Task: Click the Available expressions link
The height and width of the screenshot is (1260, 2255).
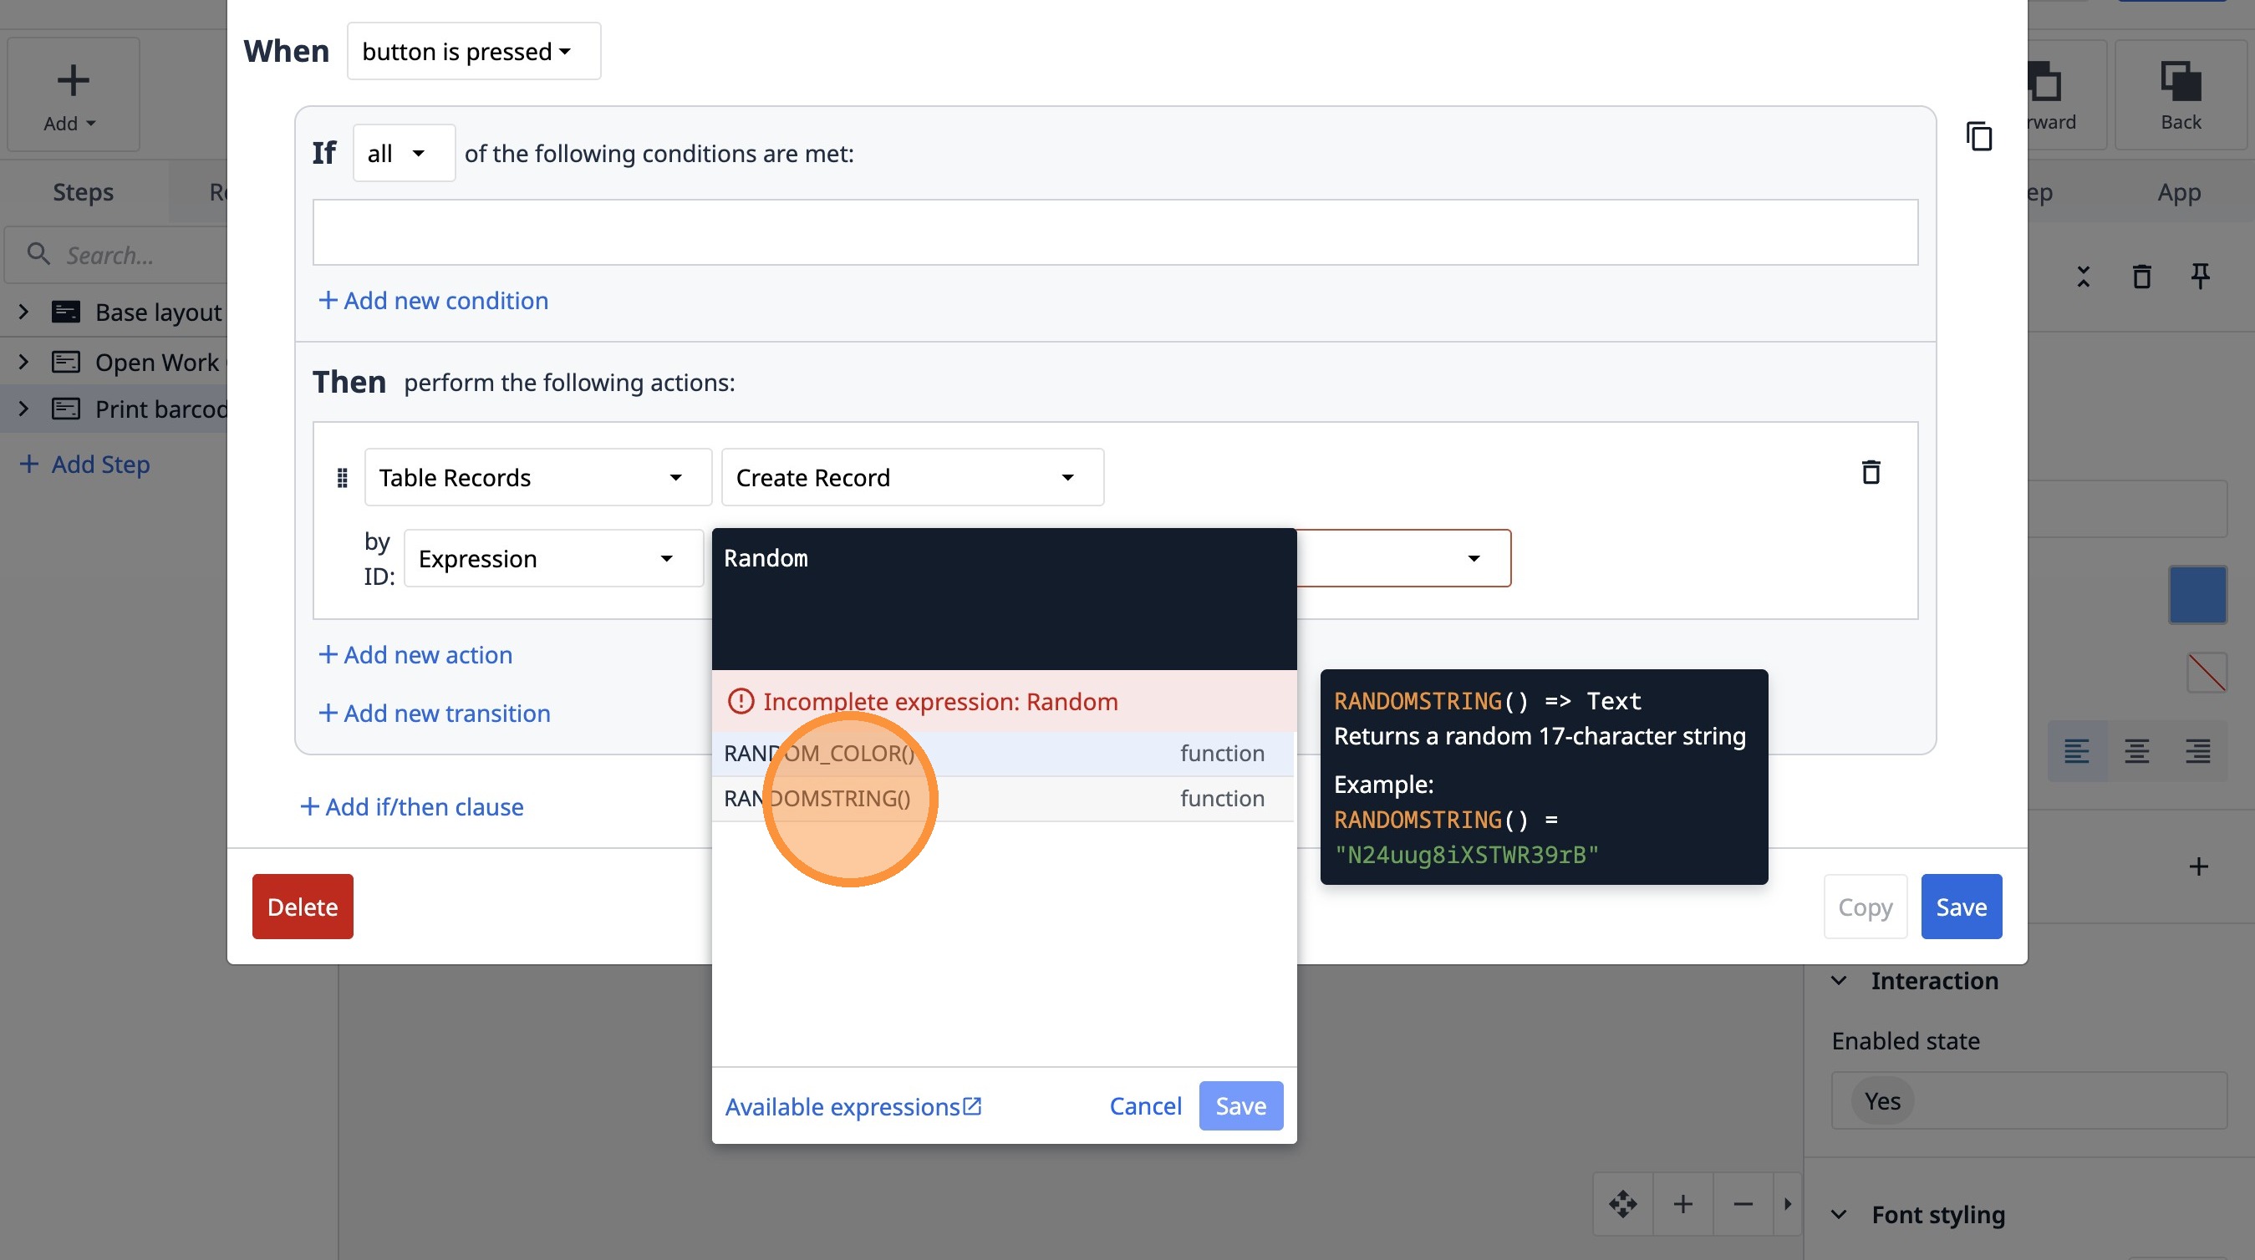Action: (853, 1106)
